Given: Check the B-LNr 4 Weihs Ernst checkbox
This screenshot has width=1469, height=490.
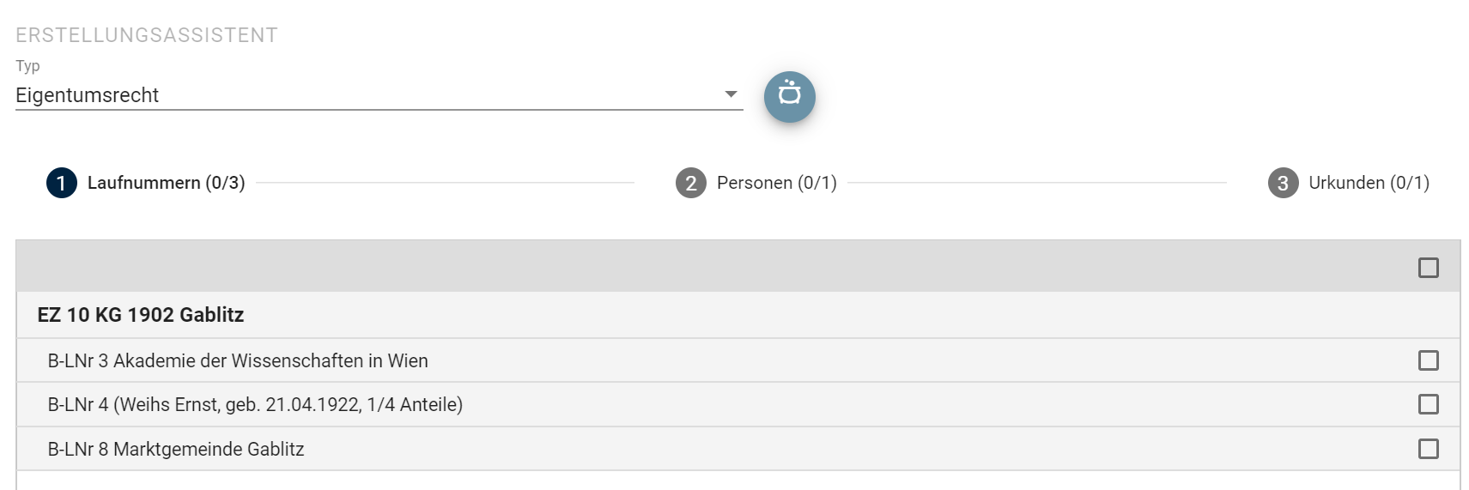Looking at the screenshot, I should click(x=1429, y=404).
